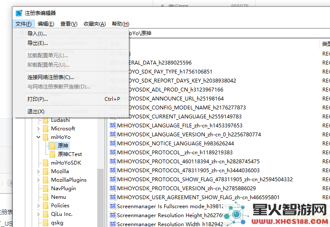The width and height of the screenshot is (330, 227).
Task: Click icon of Screenmanager Resolution Width value
Action: click(x=113, y=224)
